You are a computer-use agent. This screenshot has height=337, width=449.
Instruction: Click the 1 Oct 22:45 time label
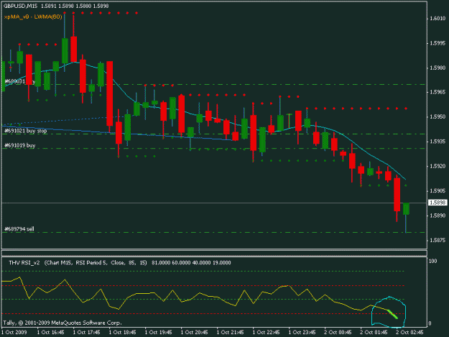[x=266, y=333]
